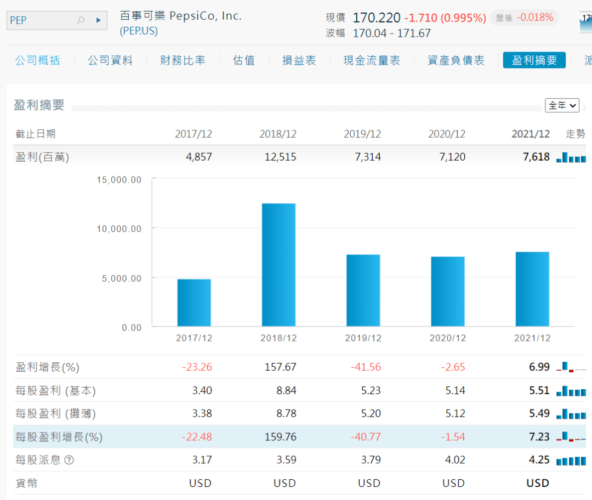Click the diluted EPS trend sparkline

pyautogui.click(x=571, y=414)
